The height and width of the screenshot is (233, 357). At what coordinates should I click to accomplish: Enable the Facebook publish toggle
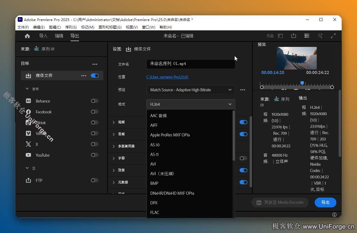[x=95, y=112]
